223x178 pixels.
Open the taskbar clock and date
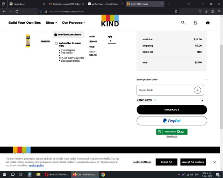pyautogui.click(x=207, y=175)
